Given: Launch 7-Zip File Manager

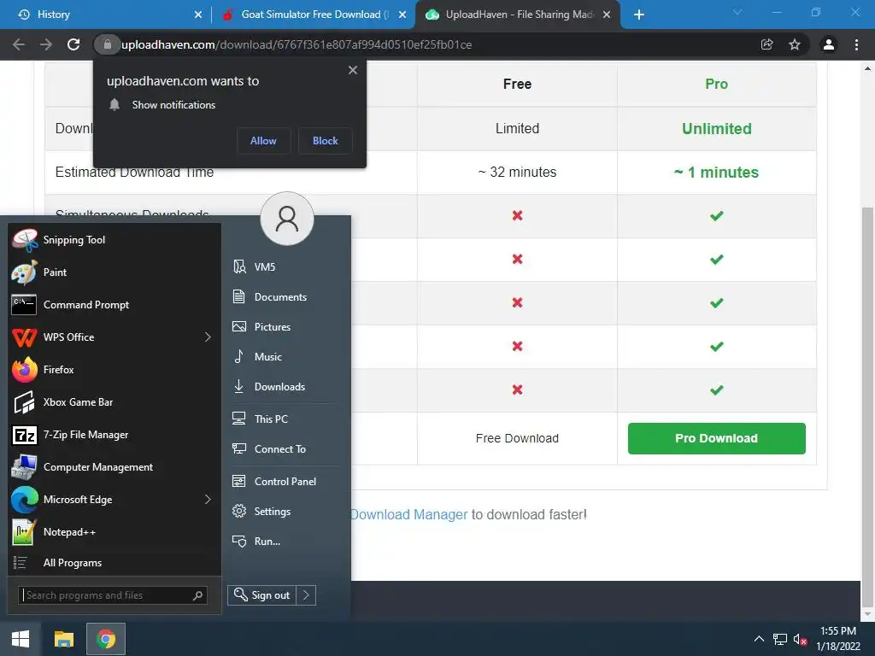Looking at the screenshot, I should 114,435.
